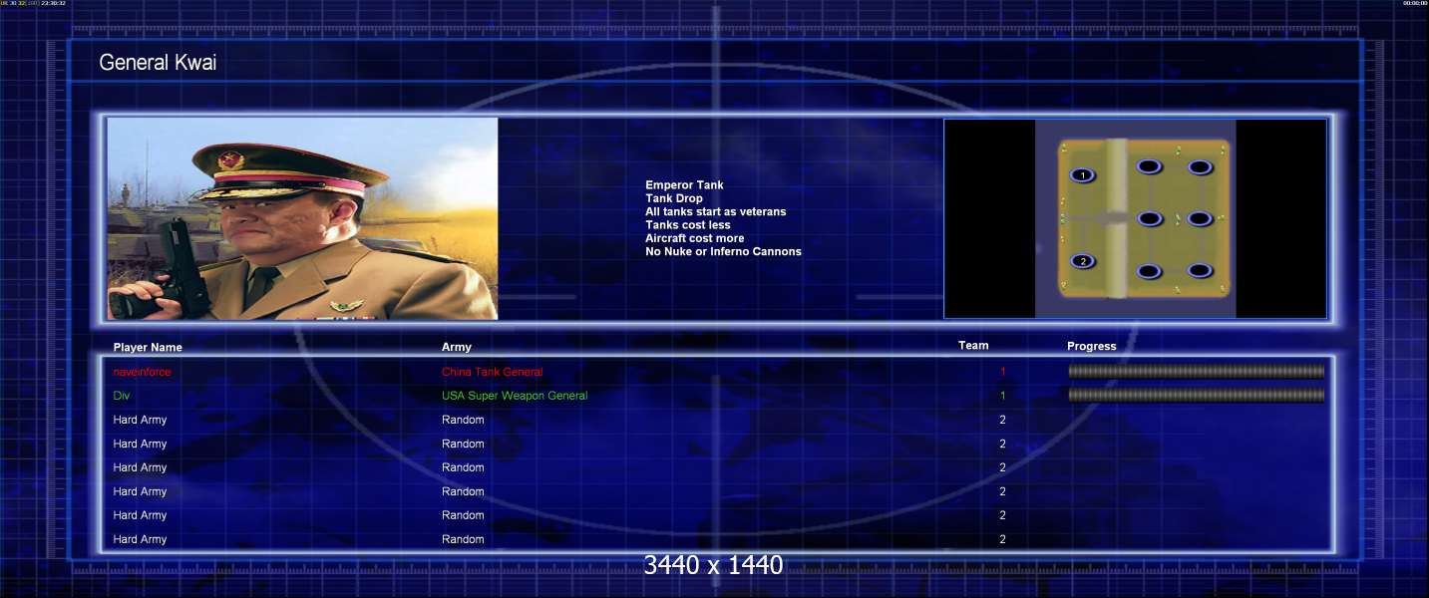Select player Div in the list
The width and height of the screenshot is (1429, 598).
[x=122, y=396]
